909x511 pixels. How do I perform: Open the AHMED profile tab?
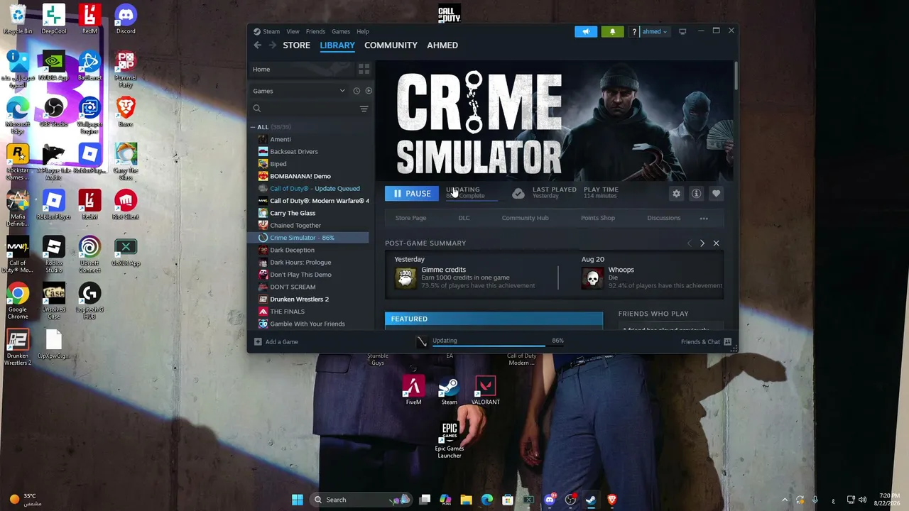point(442,45)
